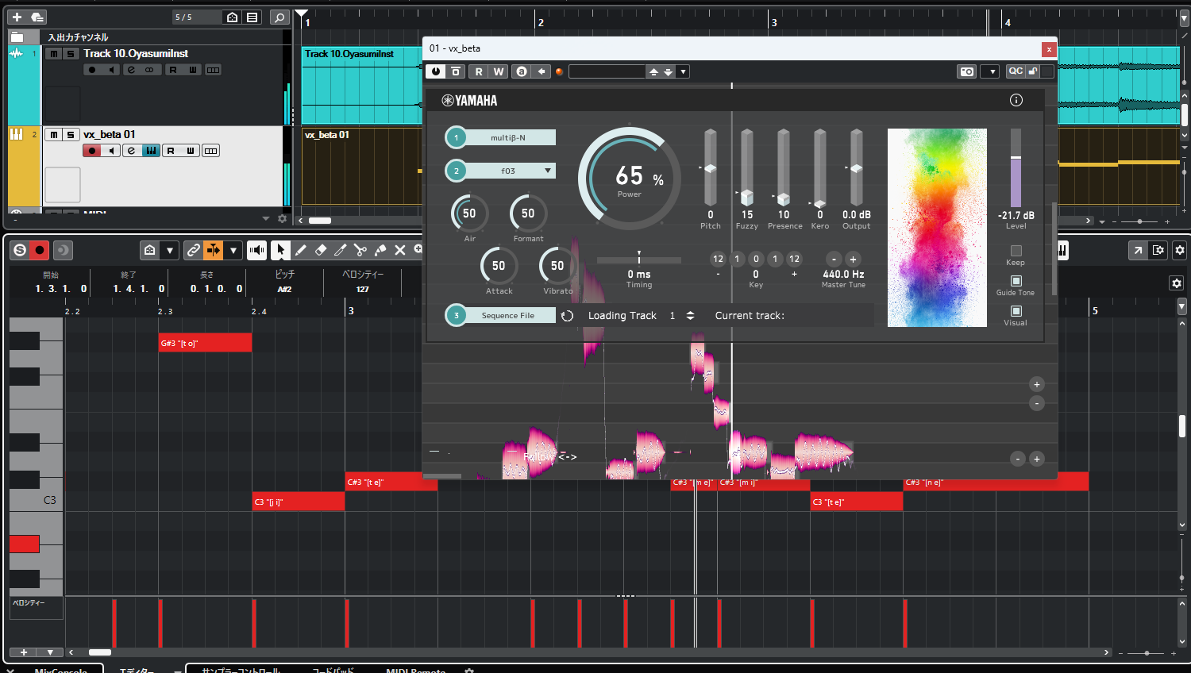Click the Follow <-> button
1191x673 pixels.
[550, 456]
